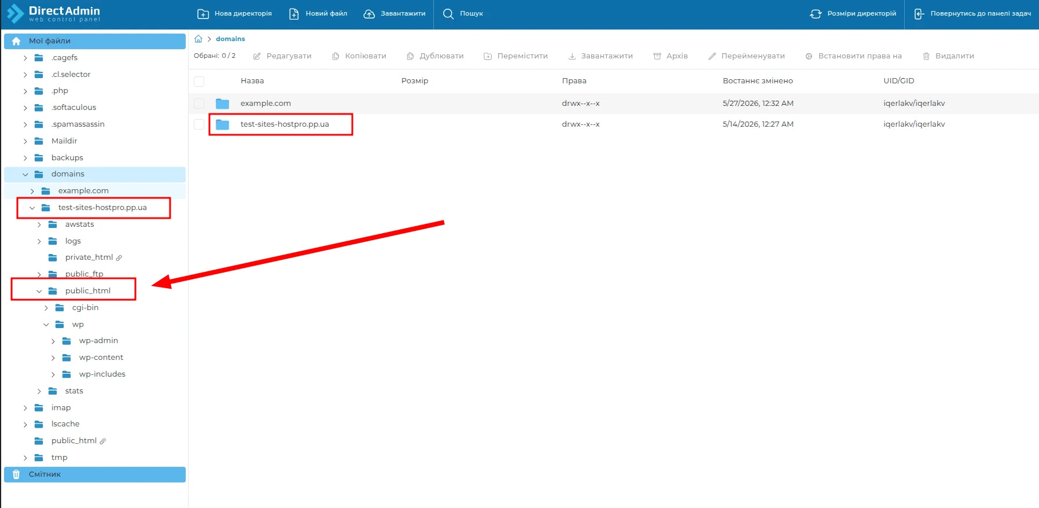Click the wp-content folder icon in tree
Viewport: 1039px width, 508px height.
point(67,358)
